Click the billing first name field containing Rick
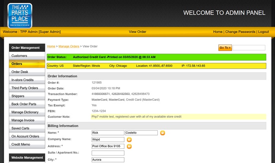Viewport: 275px width, 163px height. (x=107, y=133)
